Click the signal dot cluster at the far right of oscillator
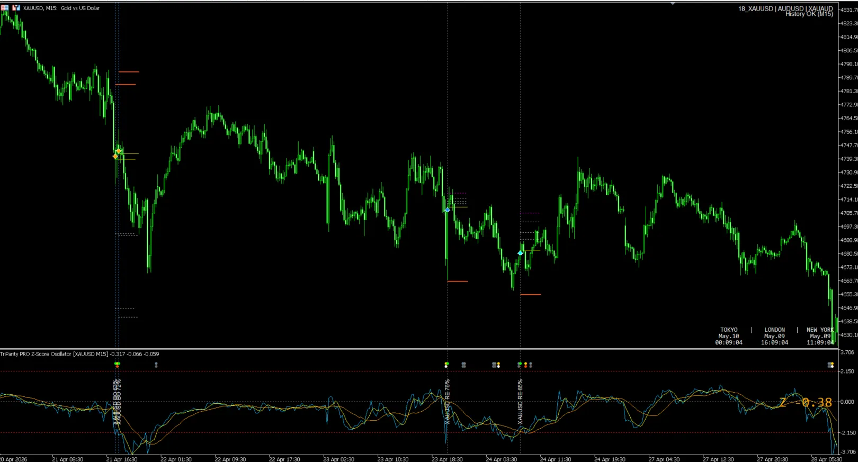Viewport: 858px width, 462px height. (830, 365)
